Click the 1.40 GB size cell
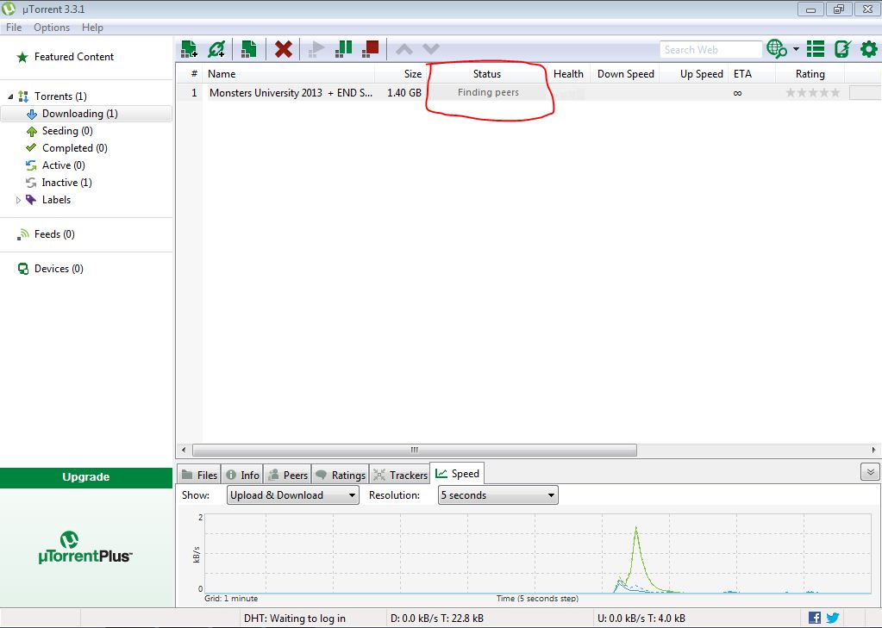 [403, 93]
